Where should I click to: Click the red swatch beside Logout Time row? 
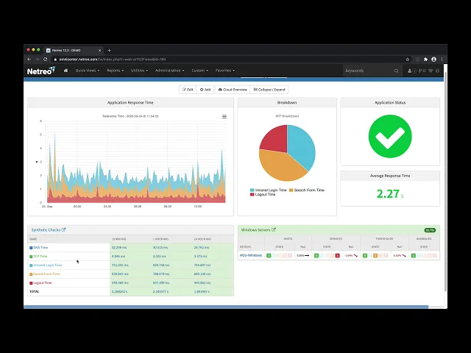click(x=31, y=283)
